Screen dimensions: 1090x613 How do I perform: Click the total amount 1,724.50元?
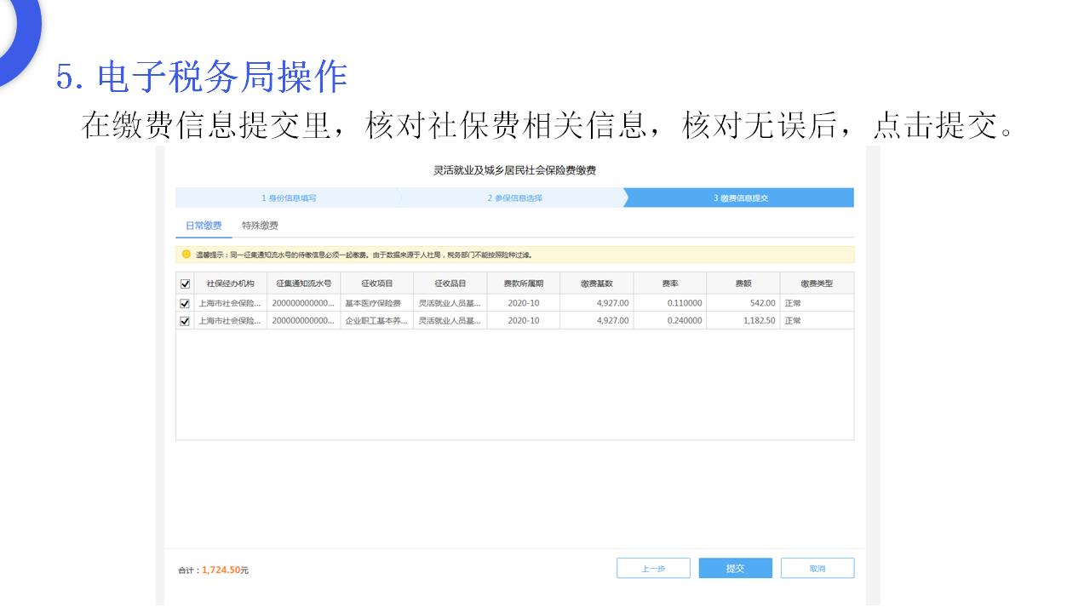(225, 570)
